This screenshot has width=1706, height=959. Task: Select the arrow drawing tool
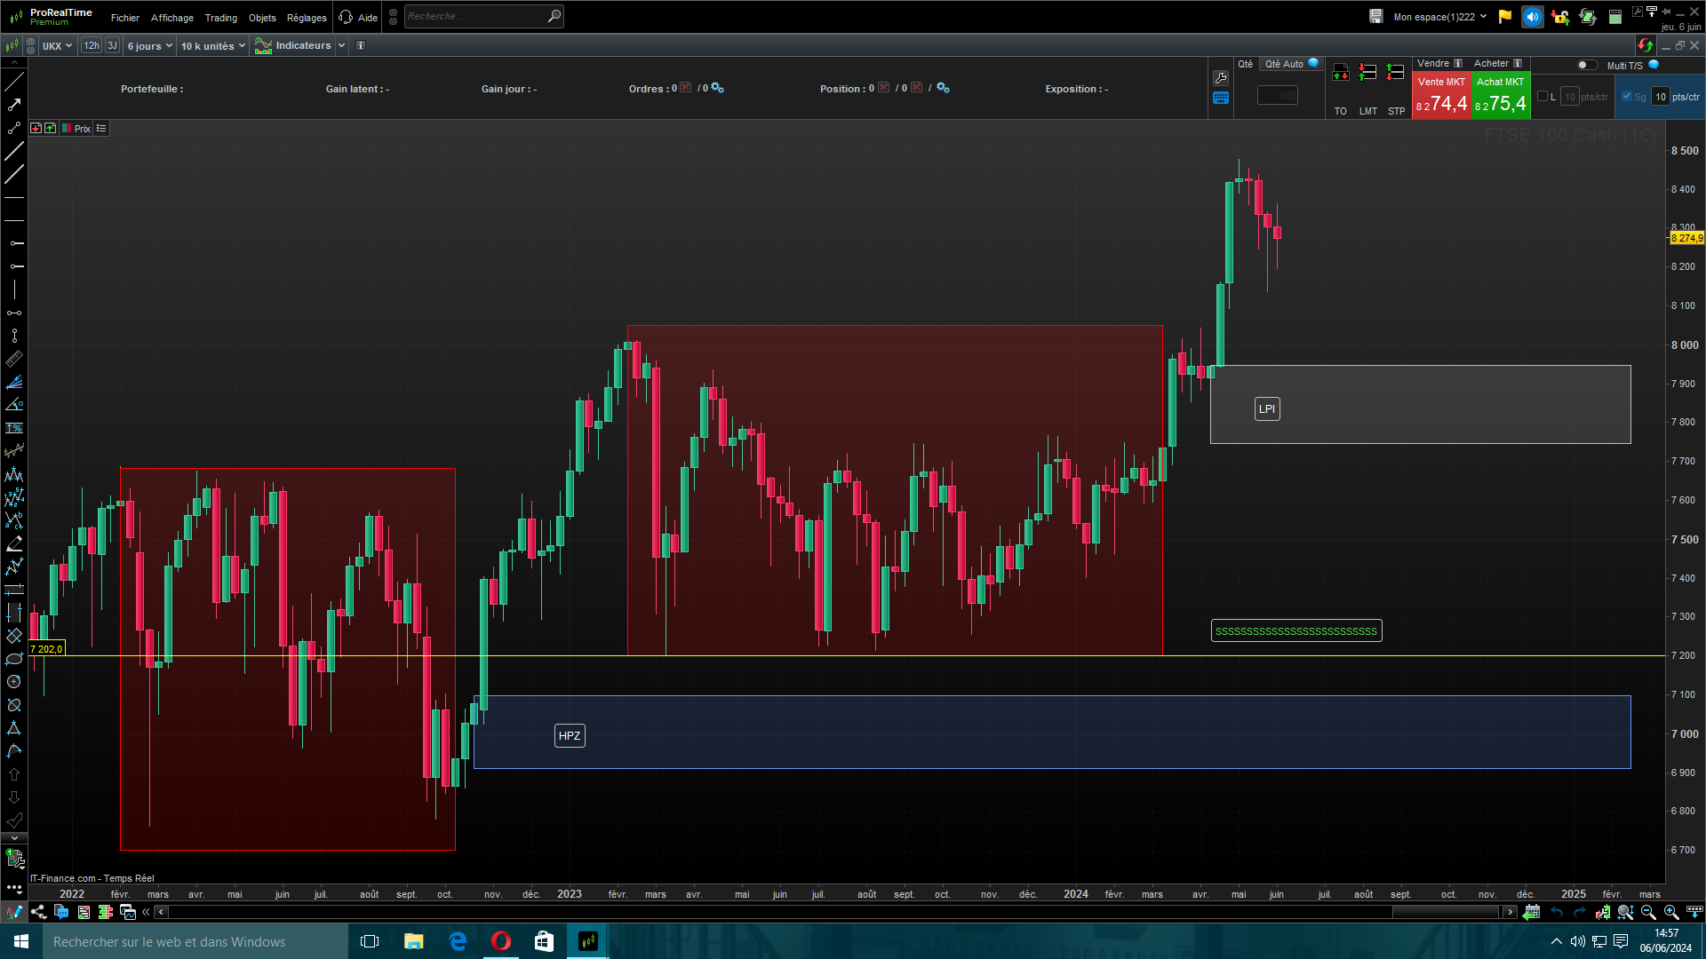14,105
